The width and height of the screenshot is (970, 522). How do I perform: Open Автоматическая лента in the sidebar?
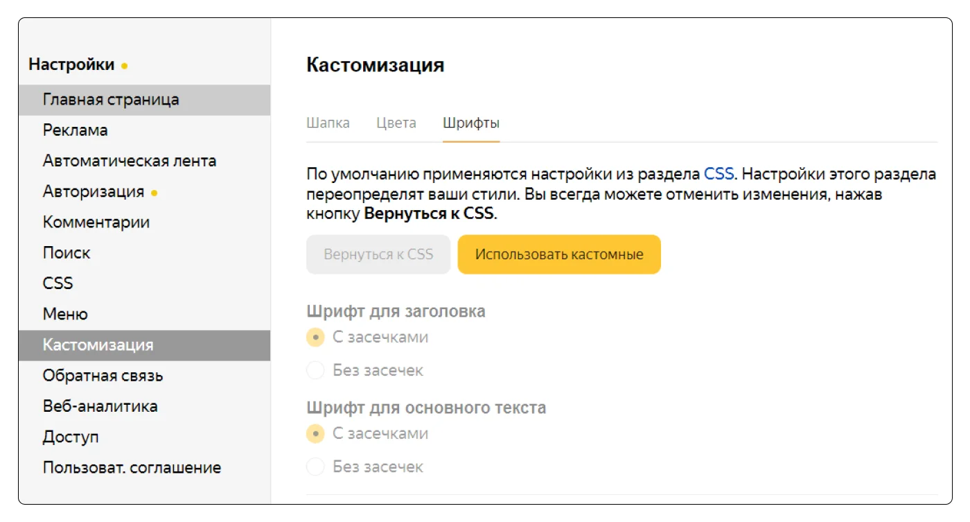[x=129, y=161]
